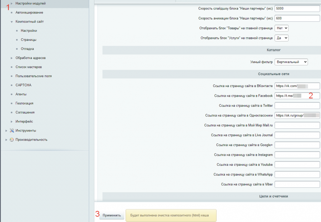Expand the Обработка адресов arrow

12,58
